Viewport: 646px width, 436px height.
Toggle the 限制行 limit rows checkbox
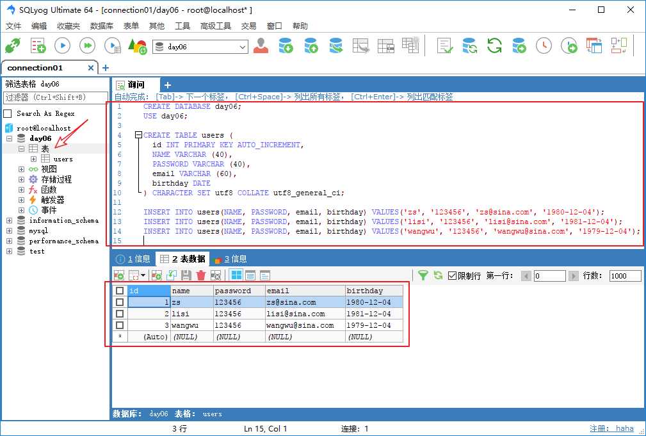452,276
